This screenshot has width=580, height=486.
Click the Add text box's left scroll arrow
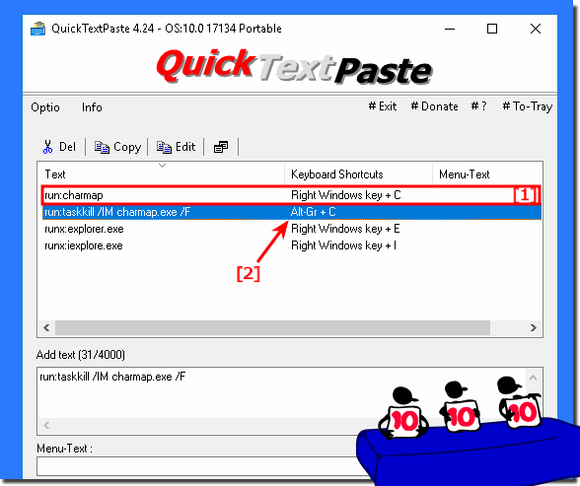[46, 426]
